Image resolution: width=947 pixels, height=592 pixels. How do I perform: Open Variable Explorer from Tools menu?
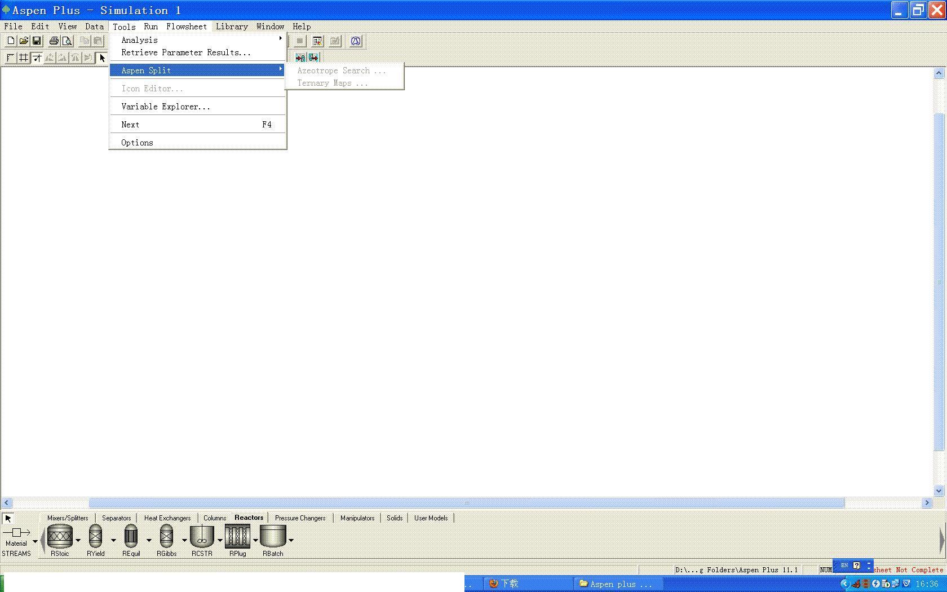tap(198, 107)
